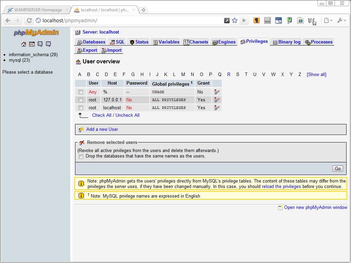Open the Charsets tab
The height and width of the screenshot is (263, 351).
(196, 42)
